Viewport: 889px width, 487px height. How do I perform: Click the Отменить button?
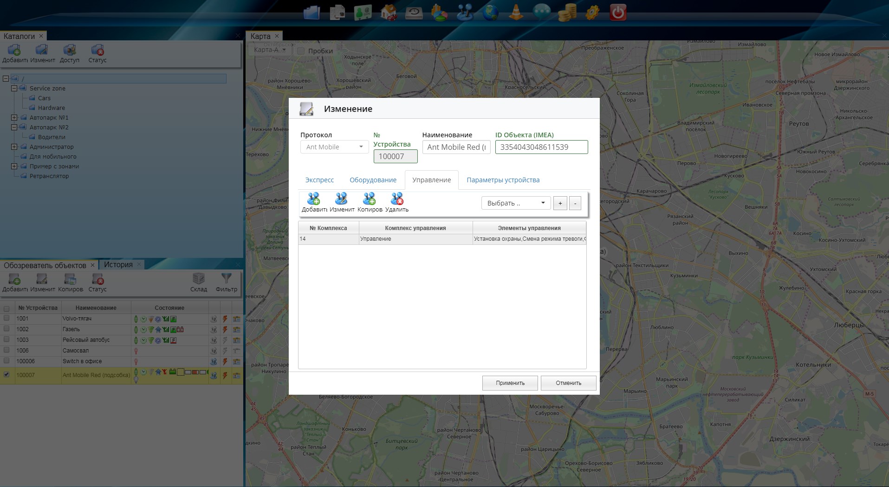[x=568, y=383]
